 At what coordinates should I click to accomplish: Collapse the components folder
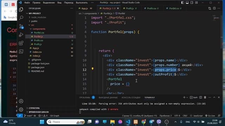point(39,29)
